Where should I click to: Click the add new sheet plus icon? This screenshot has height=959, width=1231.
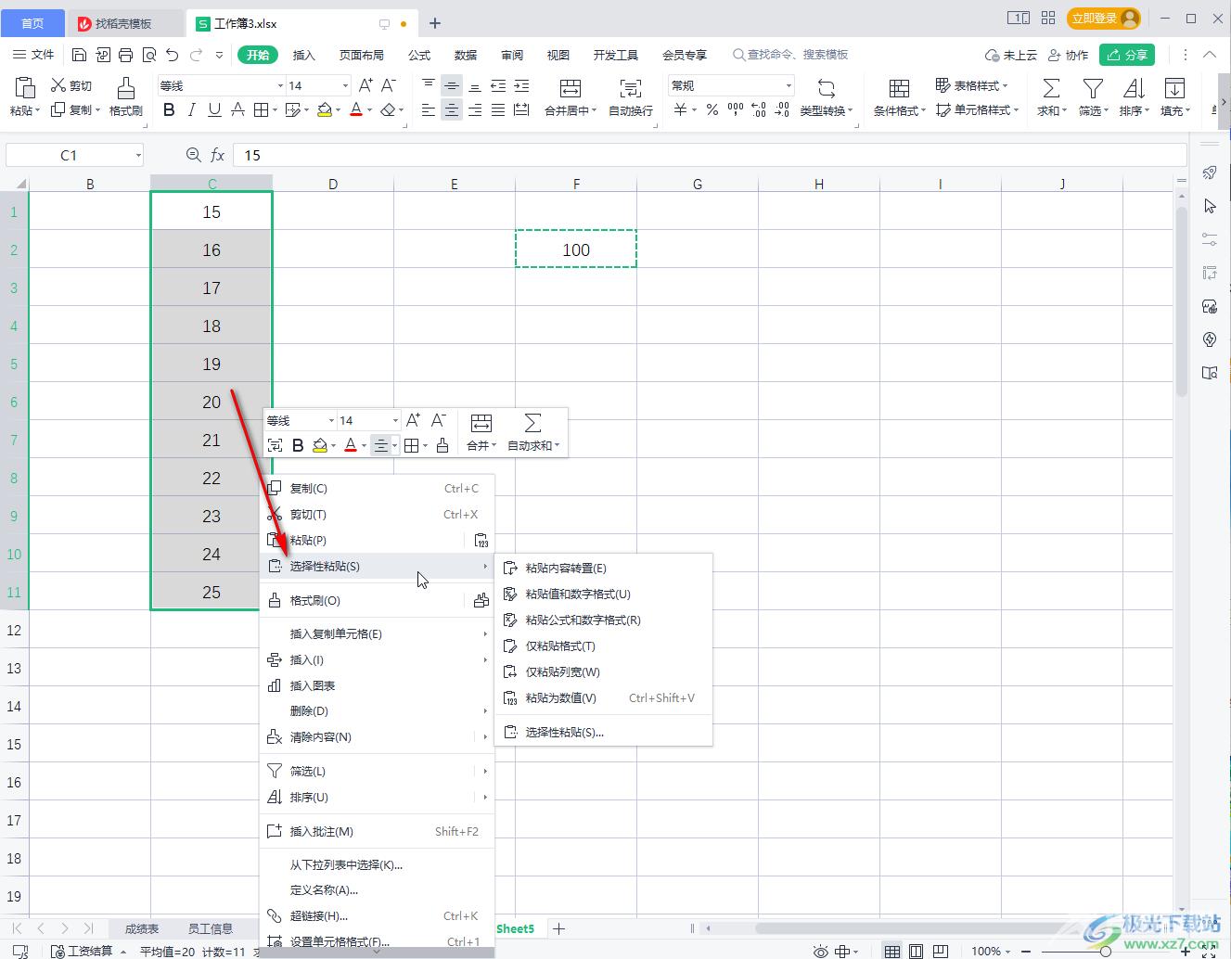pos(558,927)
